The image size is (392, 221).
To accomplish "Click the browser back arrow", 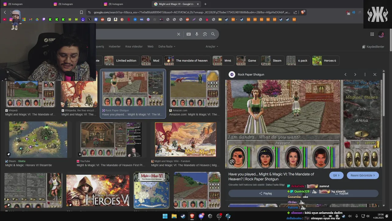I will pyautogui.click(x=5, y=12).
